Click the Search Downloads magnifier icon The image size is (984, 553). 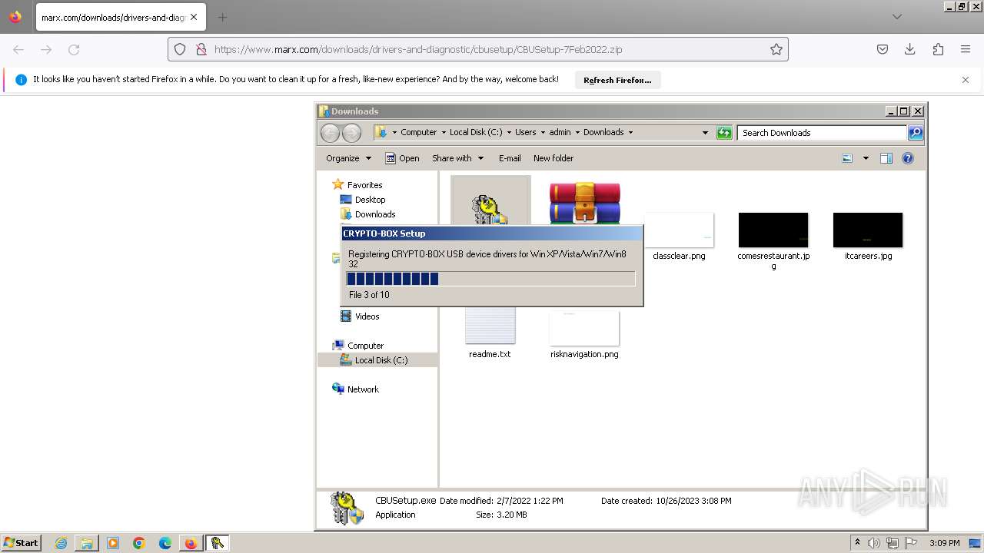coord(916,133)
